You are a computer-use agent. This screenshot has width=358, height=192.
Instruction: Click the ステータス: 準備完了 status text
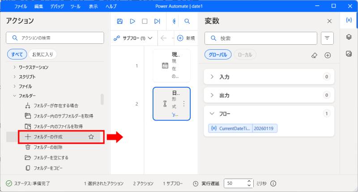(32, 183)
